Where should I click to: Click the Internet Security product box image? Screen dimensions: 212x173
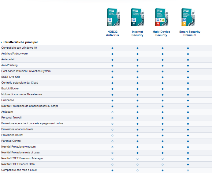pos(137,17)
